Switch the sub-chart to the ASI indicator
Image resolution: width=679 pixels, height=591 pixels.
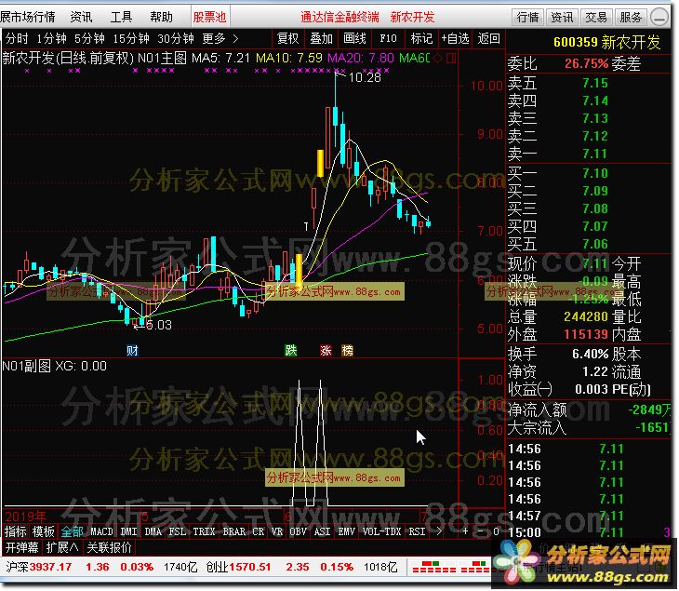pyautogui.click(x=322, y=531)
